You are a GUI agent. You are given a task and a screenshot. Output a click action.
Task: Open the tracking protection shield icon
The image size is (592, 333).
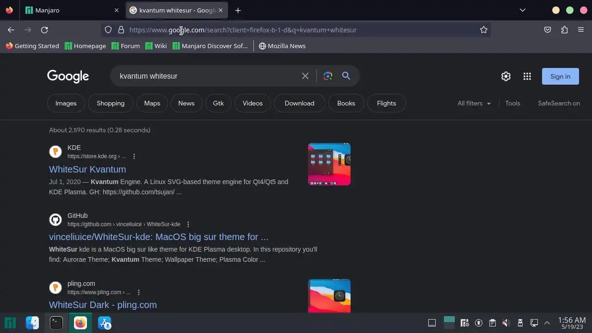coord(108,30)
